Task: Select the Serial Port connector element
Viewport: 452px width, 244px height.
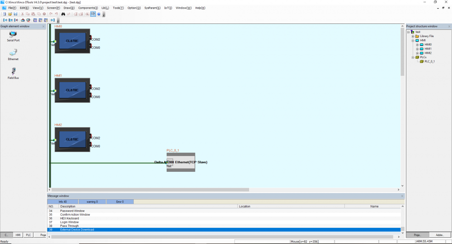Action: [x=13, y=36]
